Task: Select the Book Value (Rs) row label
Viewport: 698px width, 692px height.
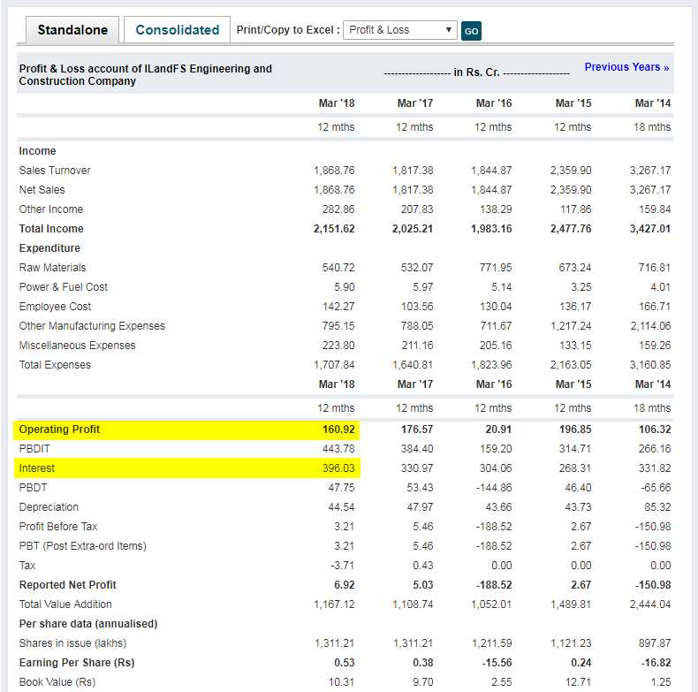Action: [57, 682]
